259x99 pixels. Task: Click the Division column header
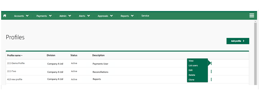(x=51, y=55)
